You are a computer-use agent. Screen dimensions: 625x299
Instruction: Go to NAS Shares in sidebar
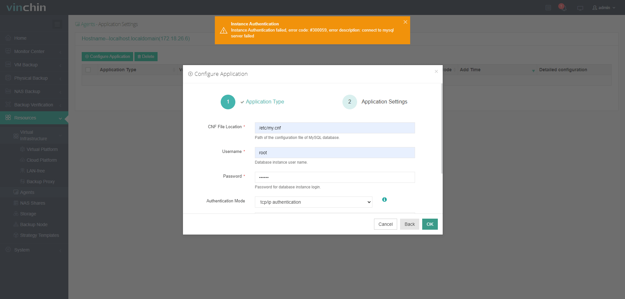[33, 203]
